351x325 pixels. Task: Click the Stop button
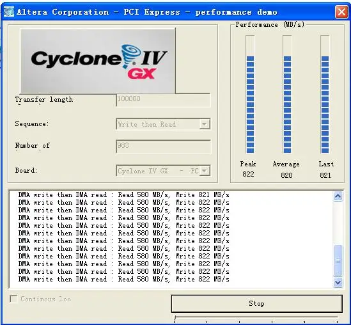tap(257, 303)
